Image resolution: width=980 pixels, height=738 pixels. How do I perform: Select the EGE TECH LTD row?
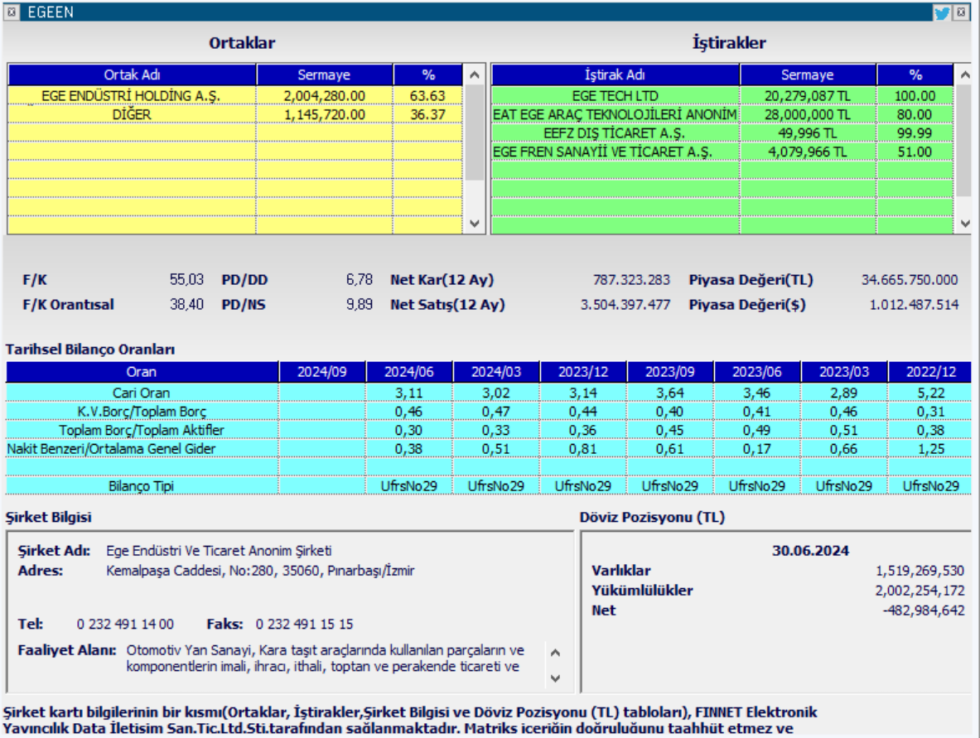722,95
